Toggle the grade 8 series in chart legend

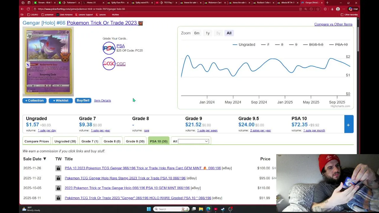tap(279, 44)
